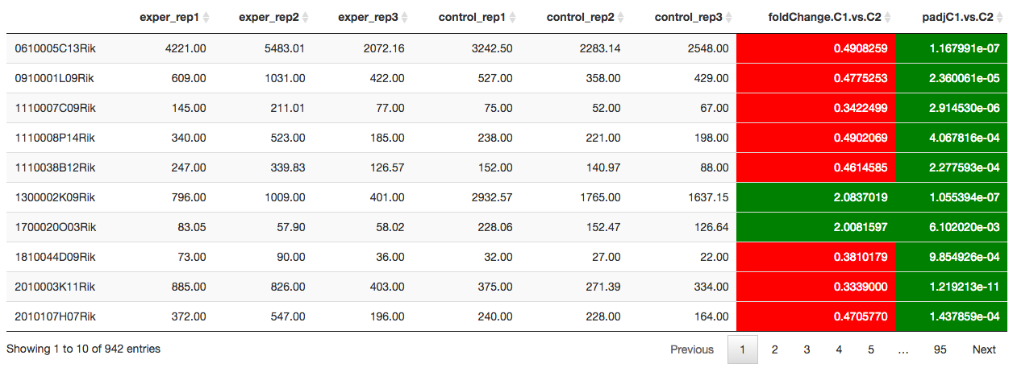Click the Next page button
The image size is (1013, 372).
click(x=984, y=349)
